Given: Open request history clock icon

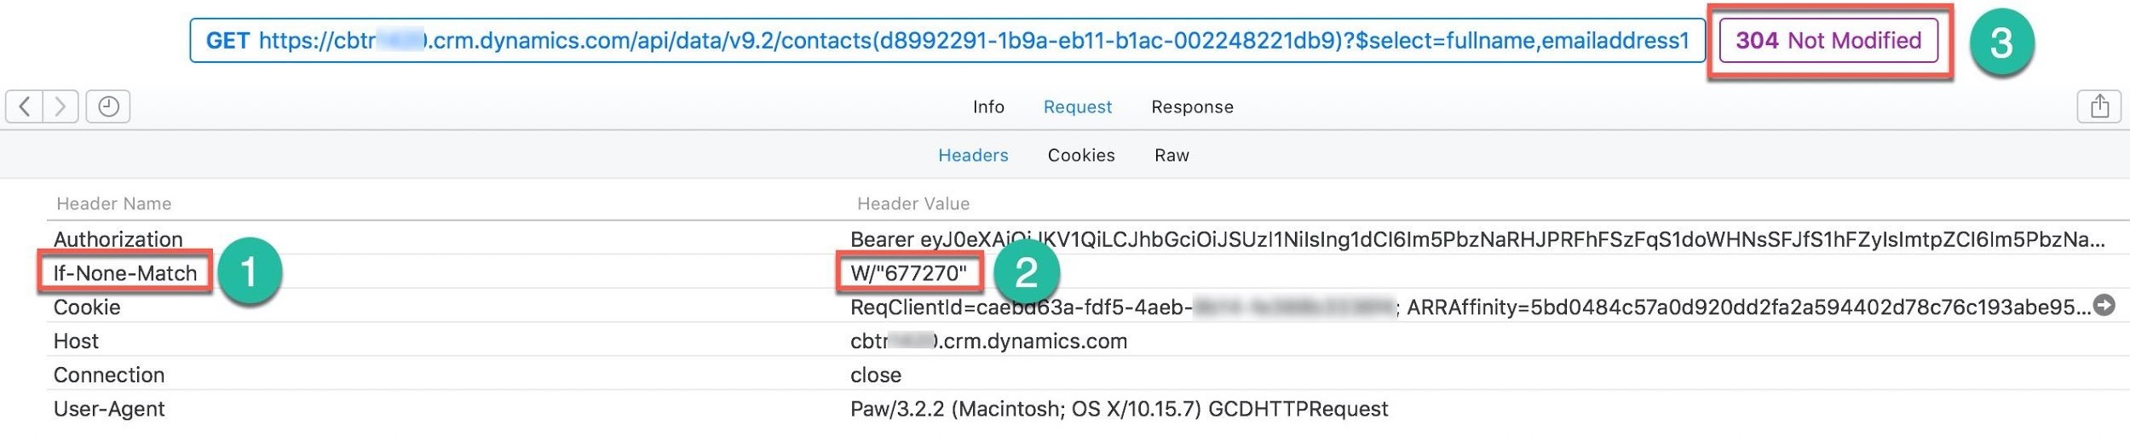Looking at the screenshot, I should (x=108, y=106).
